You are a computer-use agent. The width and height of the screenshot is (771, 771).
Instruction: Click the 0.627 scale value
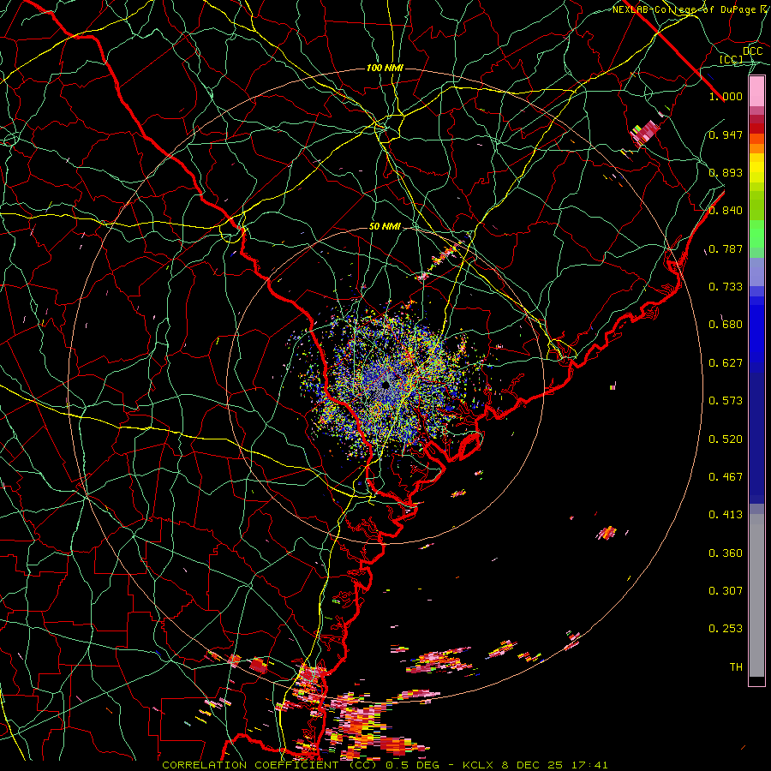click(726, 363)
